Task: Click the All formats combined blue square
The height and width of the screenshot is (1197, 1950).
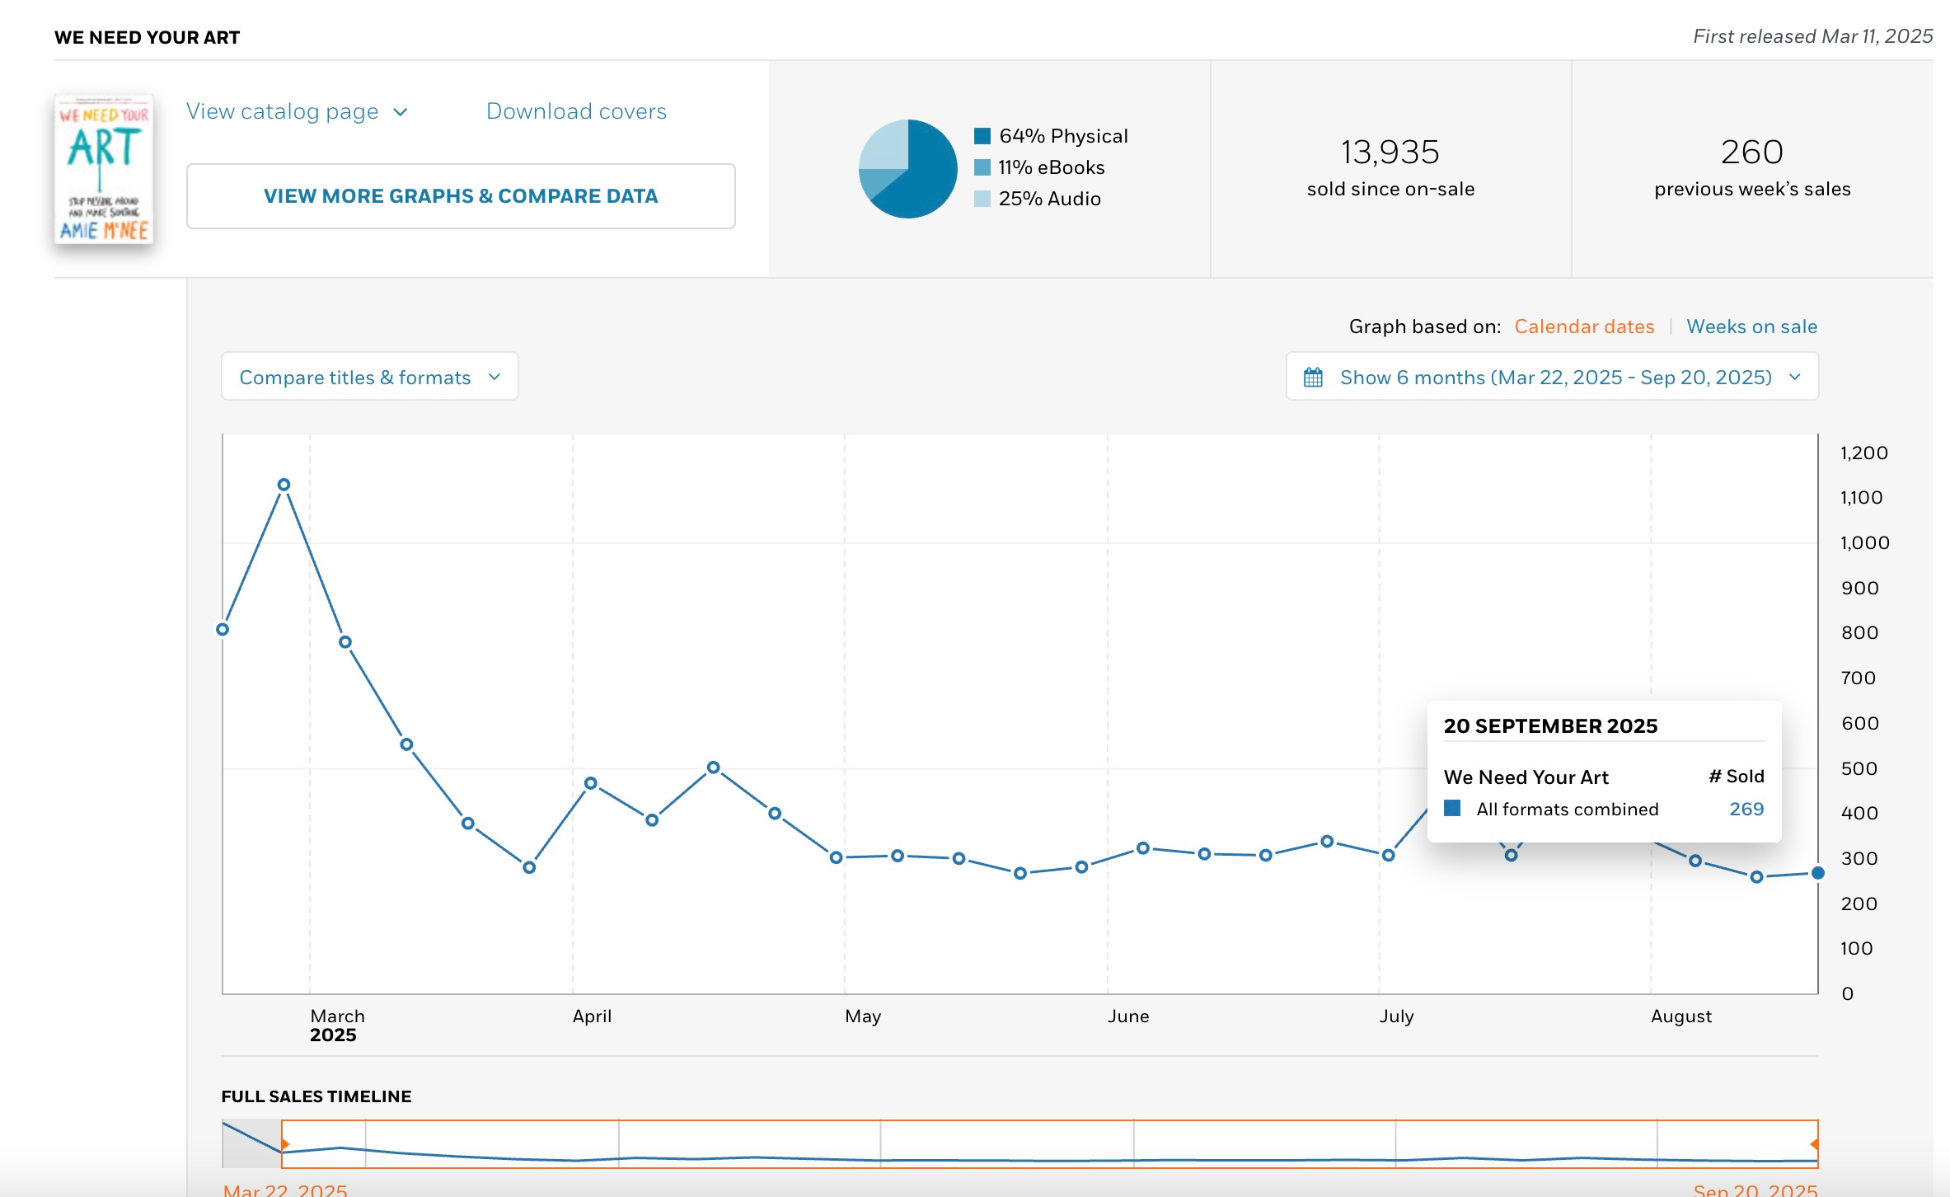Action: click(1452, 808)
